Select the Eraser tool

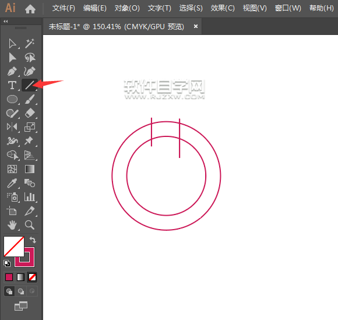30,113
